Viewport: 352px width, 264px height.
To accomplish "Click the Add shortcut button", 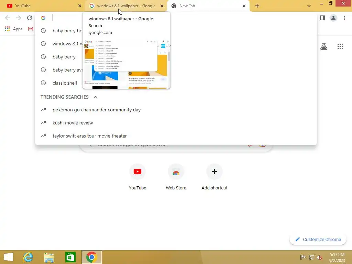I will point(214,177).
